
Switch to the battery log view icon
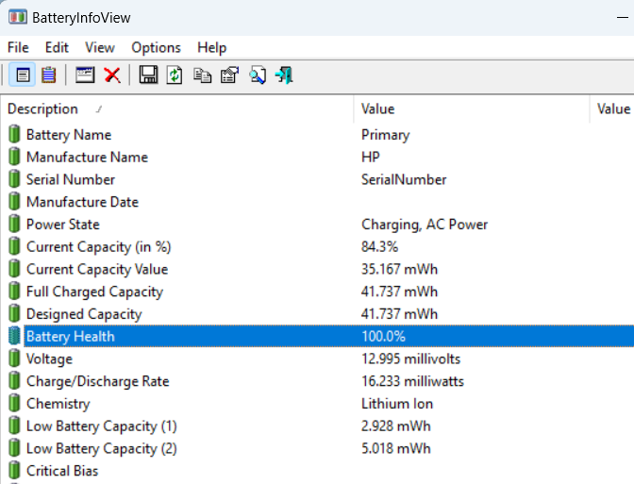click(48, 75)
